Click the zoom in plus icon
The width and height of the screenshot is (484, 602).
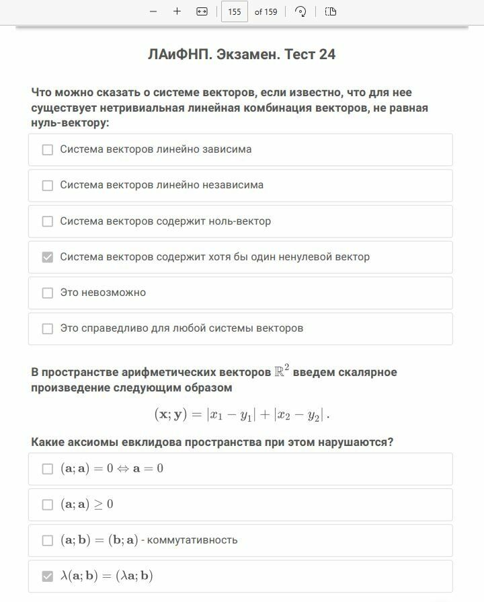tap(177, 11)
